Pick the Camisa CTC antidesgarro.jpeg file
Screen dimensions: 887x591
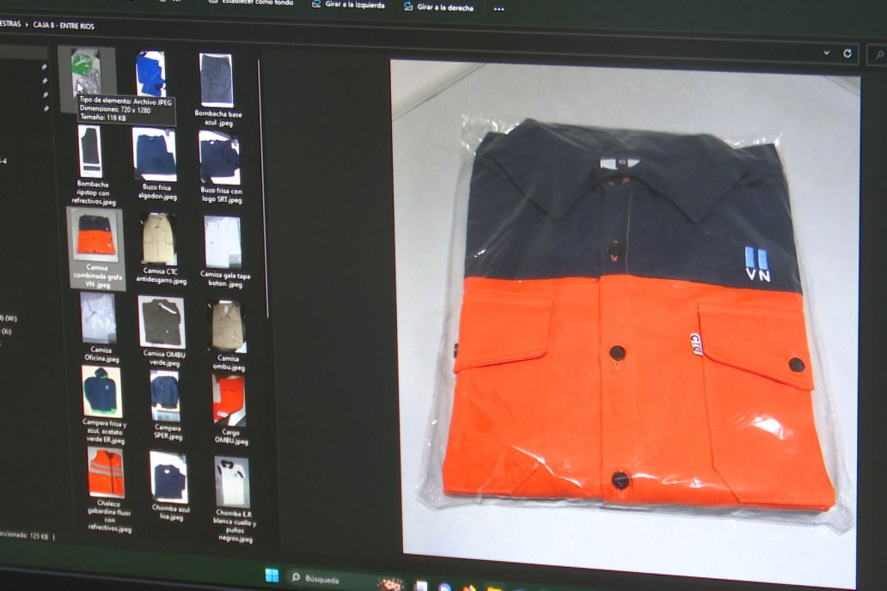[x=160, y=248]
